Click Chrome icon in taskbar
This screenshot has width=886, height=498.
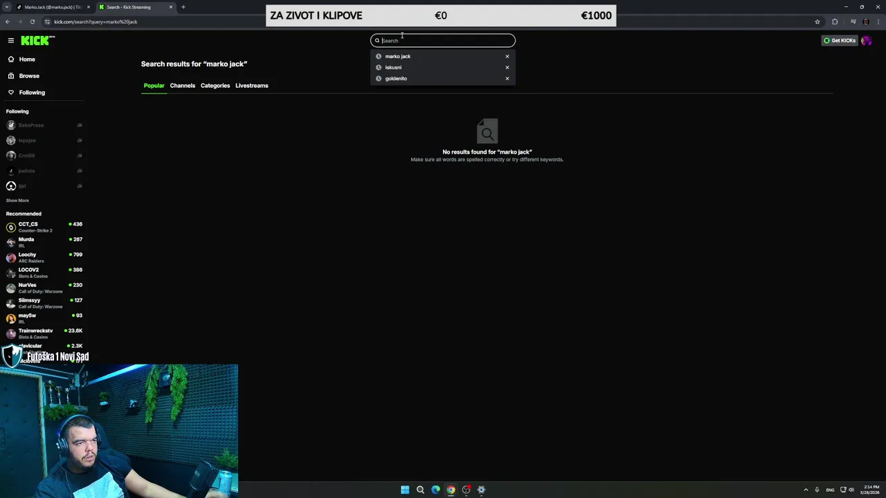[451, 490]
